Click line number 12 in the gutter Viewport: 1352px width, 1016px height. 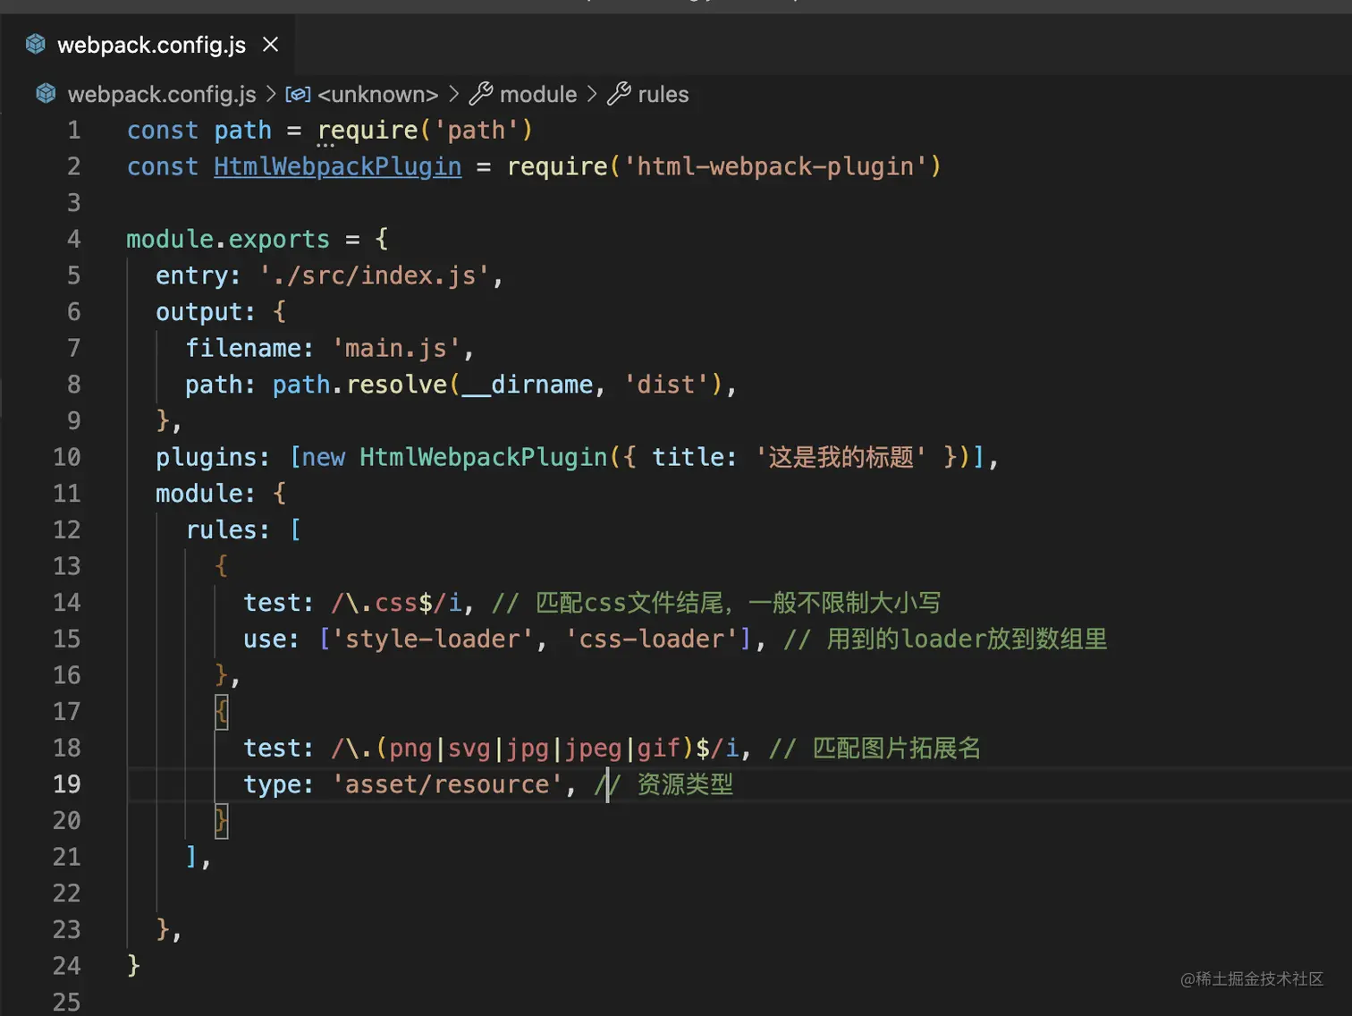click(x=67, y=529)
